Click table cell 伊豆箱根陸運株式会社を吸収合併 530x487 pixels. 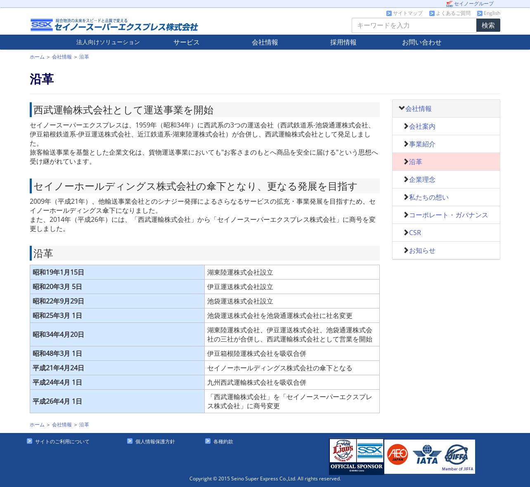[x=292, y=353]
